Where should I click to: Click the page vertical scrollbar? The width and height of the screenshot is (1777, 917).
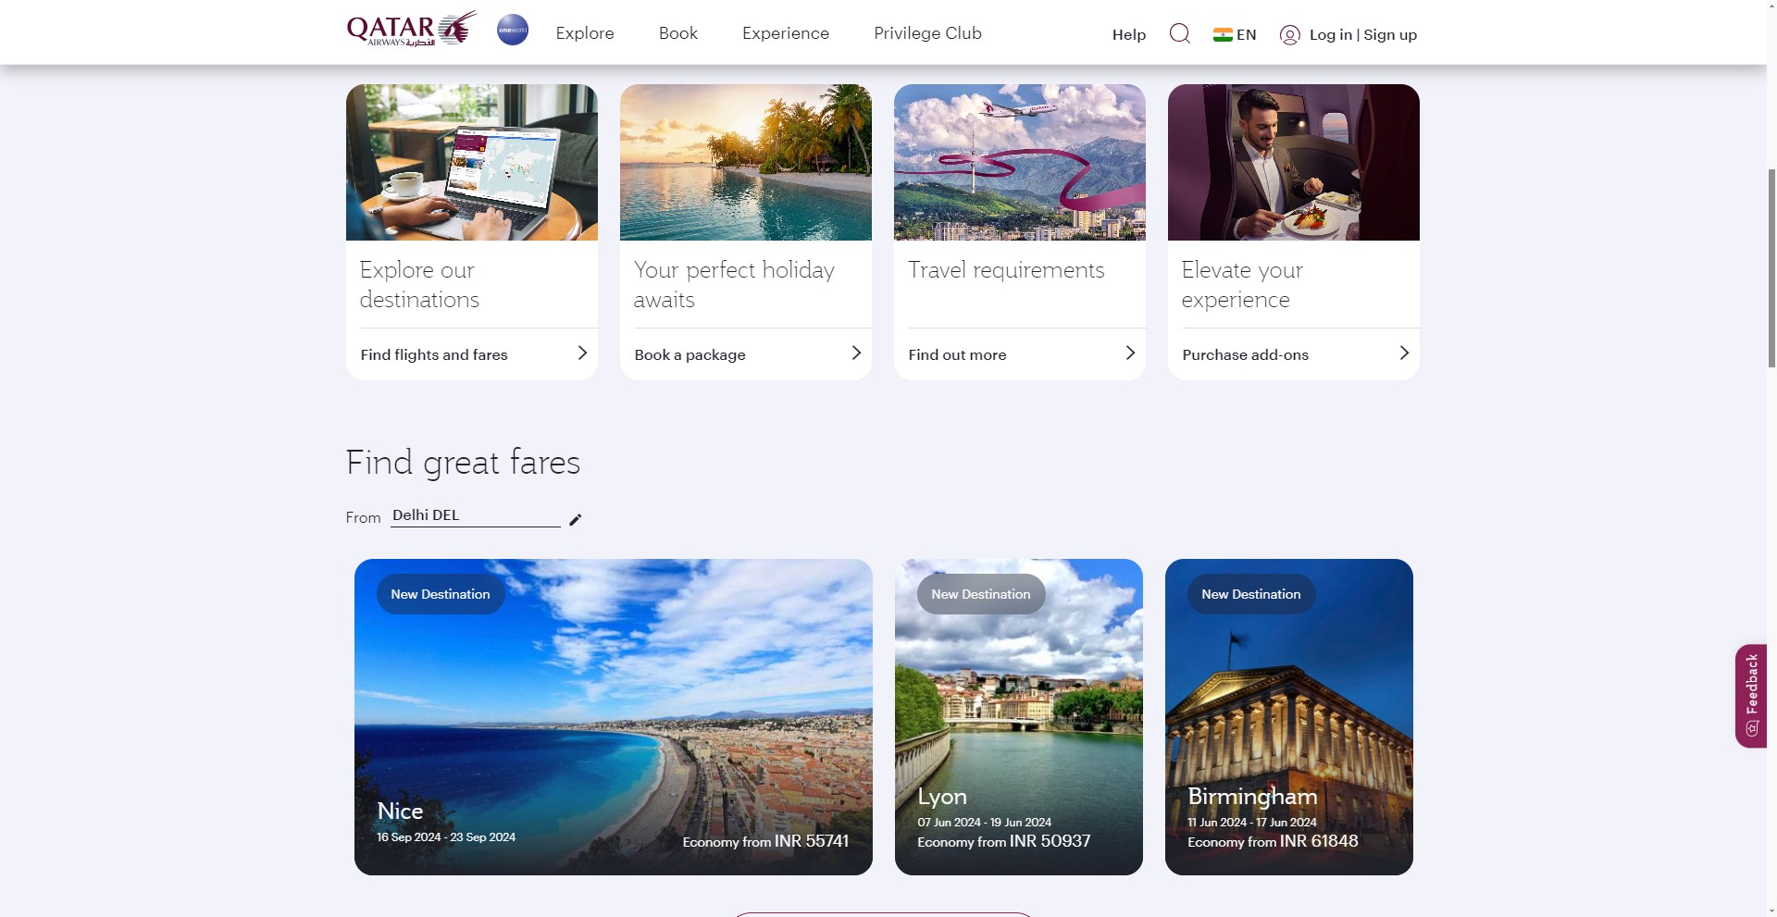1771,268
